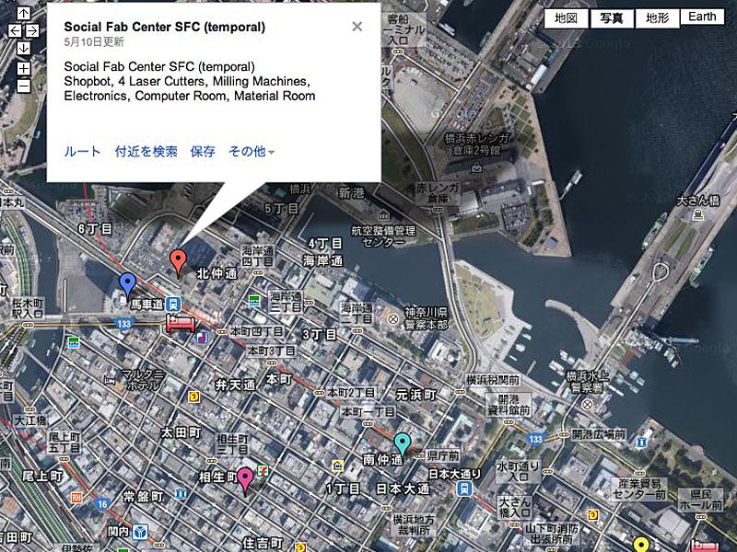Select the magenta map marker pin
The image size is (737, 552).
point(245,480)
